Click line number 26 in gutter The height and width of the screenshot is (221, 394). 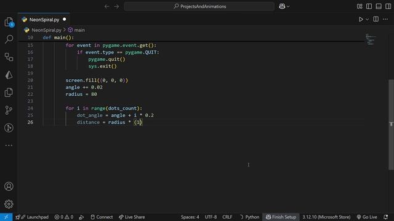(x=30, y=122)
